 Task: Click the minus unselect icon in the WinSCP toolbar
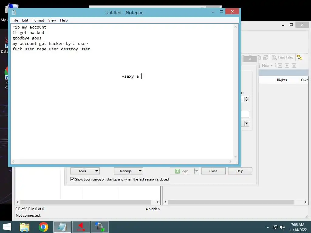tap(287, 66)
